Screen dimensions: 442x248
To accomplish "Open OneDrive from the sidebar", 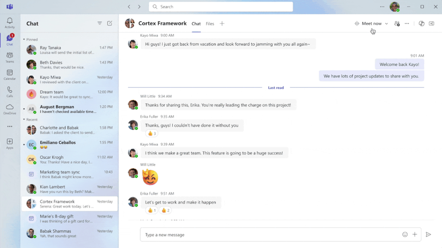I will point(10,109).
